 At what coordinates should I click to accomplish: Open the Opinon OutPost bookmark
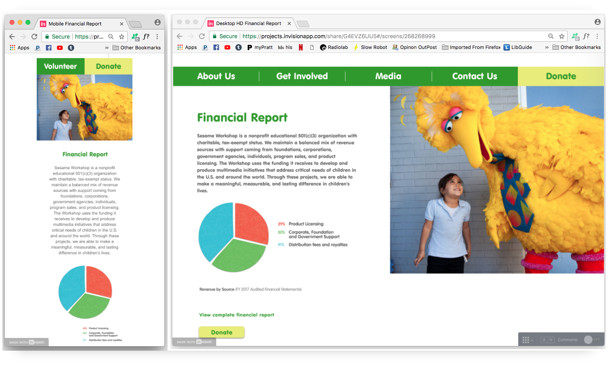pyautogui.click(x=415, y=47)
